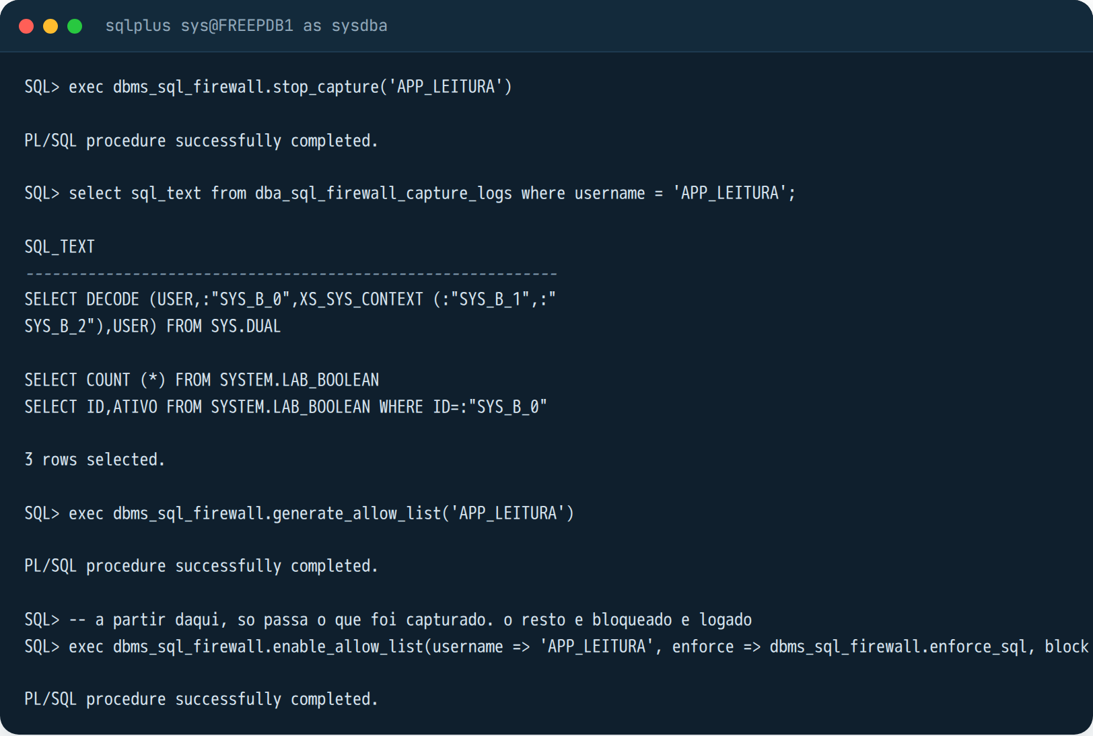
Task: Click the 'SELECT ID,ATIVO FROM SYSTEM.LAB_BOOLEAN' row
Action: (x=286, y=407)
